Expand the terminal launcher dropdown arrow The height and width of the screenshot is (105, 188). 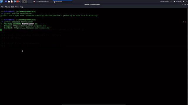20,1
